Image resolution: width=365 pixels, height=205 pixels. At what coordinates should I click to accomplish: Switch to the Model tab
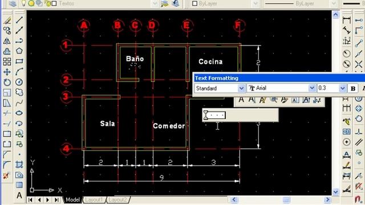[x=72, y=200]
